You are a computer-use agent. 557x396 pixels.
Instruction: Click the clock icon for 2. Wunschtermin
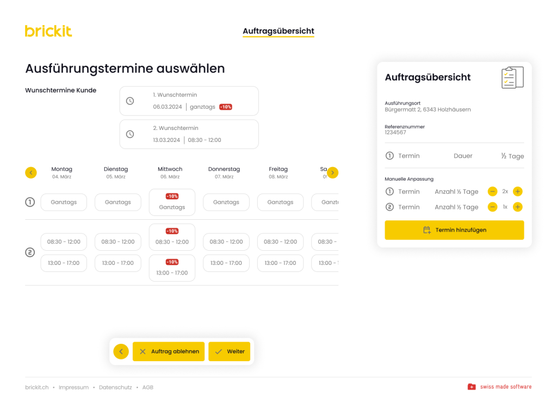pyautogui.click(x=130, y=134)
